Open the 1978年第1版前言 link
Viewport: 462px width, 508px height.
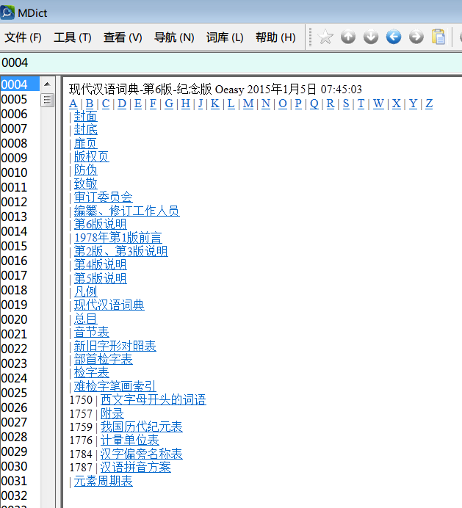click(118, 238)
